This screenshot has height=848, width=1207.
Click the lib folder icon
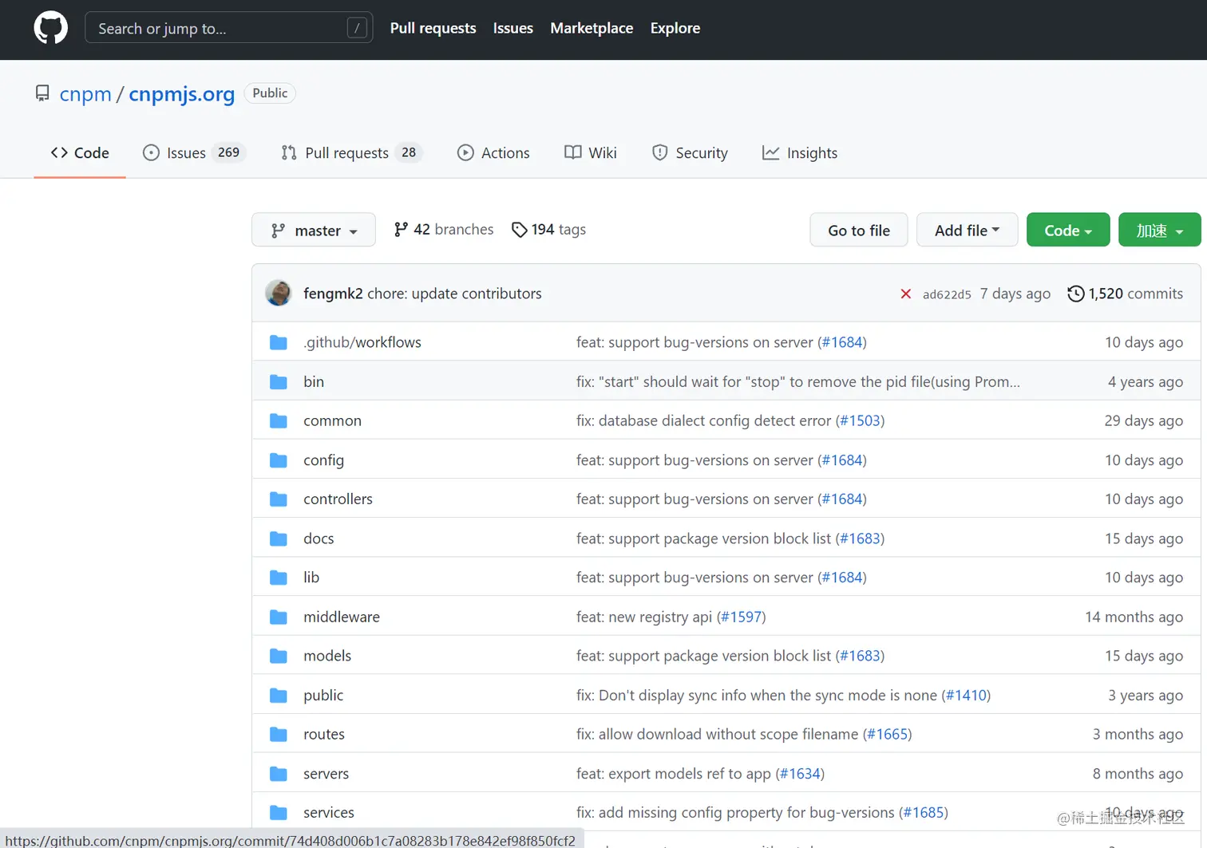pyautogui.click(x=279, y=578)
